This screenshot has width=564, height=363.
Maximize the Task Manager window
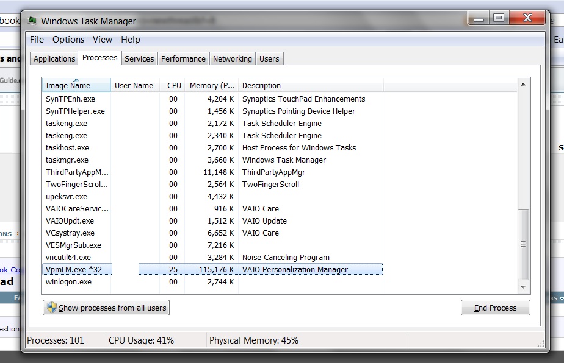click(499, 18)
